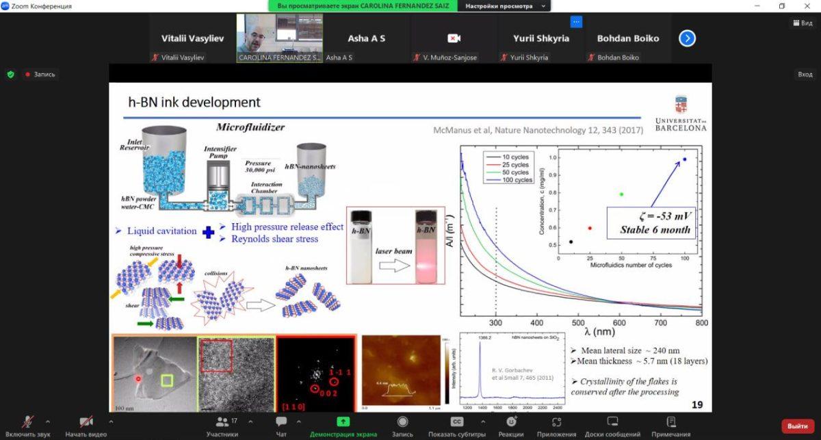Switch the layout via Вид button
Screen dimensions: 821x440
[802, 23]
